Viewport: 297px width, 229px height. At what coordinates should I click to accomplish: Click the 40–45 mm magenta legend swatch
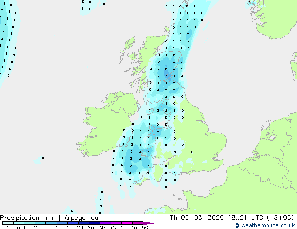point(127,223)
